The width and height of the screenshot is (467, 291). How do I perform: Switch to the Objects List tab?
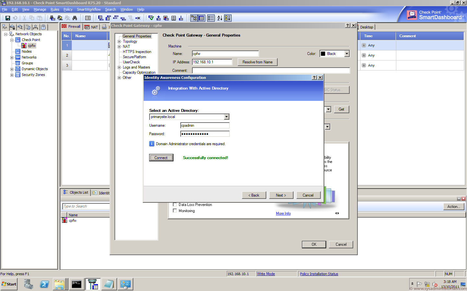pyautogui.click(x=76, y=192)
